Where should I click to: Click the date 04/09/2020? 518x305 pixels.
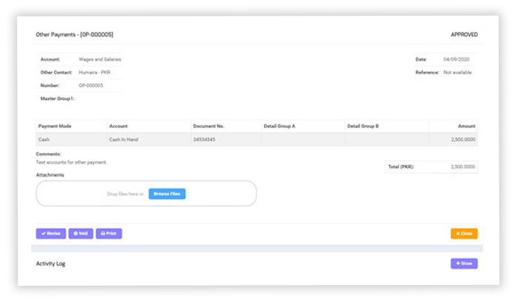coord(456,59)
